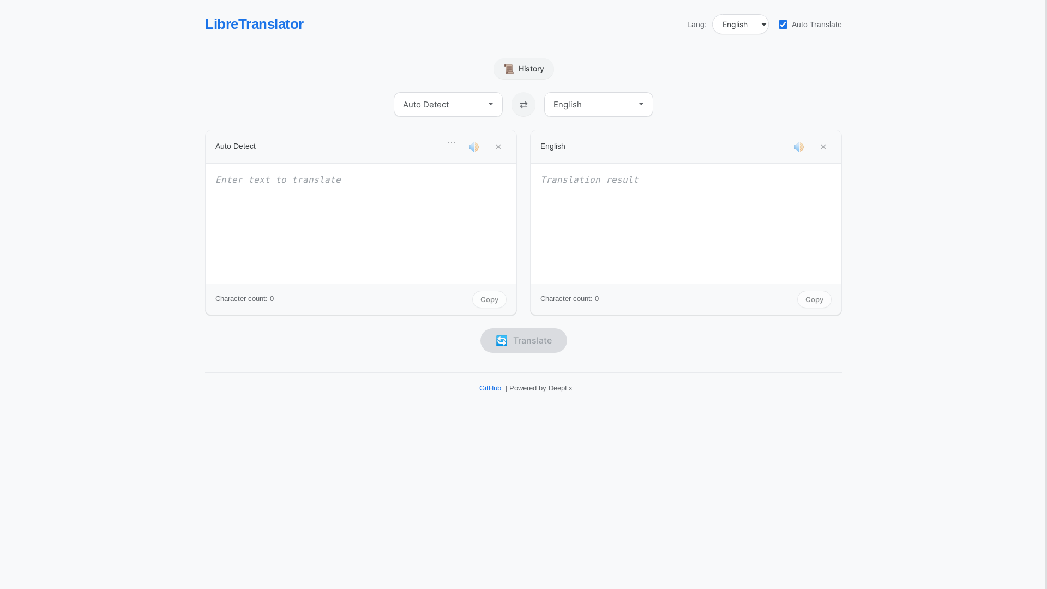Expand the Auto Detect source language dropdown
The height and width of the screenshot is (589, 1047).
pyautogui.click(x=448, y=105)
